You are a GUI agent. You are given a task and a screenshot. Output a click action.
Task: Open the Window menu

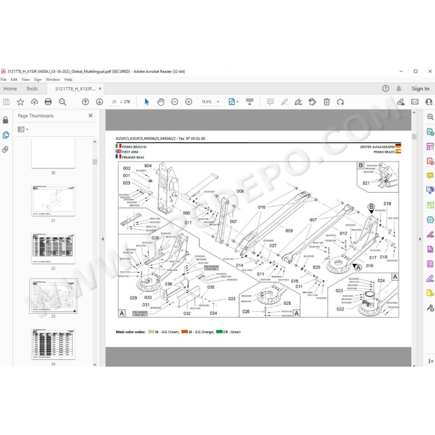coord(53,80)
